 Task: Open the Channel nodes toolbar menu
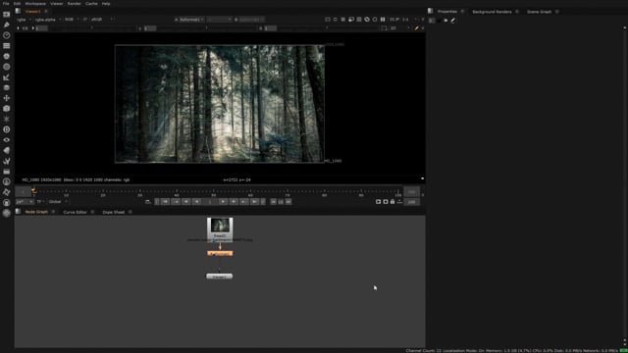click(7, 46)
